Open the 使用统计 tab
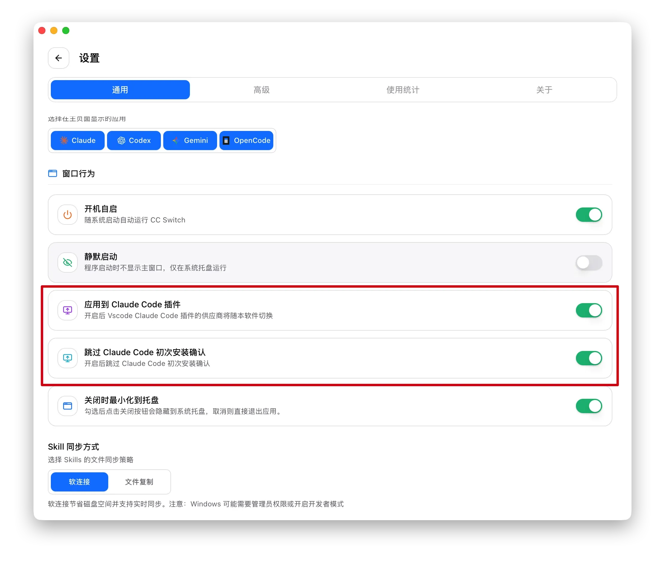Screen dimensions: 665x565 click(403, 90)
